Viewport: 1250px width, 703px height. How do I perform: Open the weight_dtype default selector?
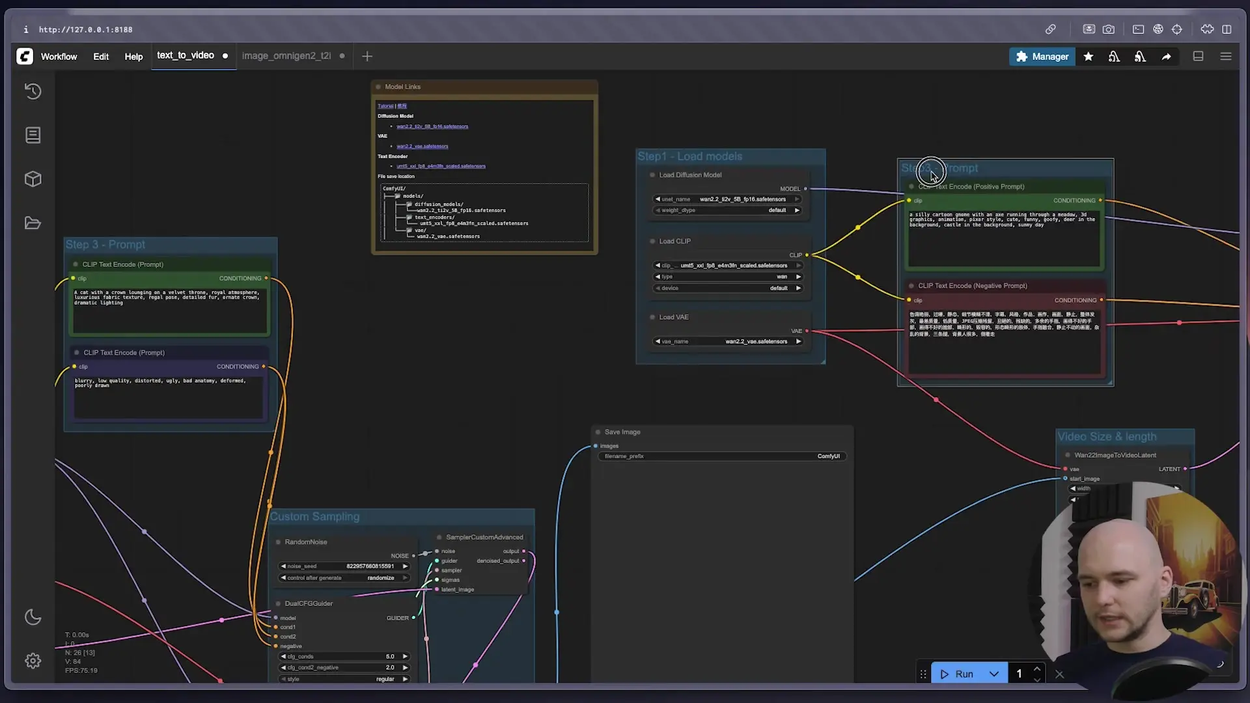(727, 210)
